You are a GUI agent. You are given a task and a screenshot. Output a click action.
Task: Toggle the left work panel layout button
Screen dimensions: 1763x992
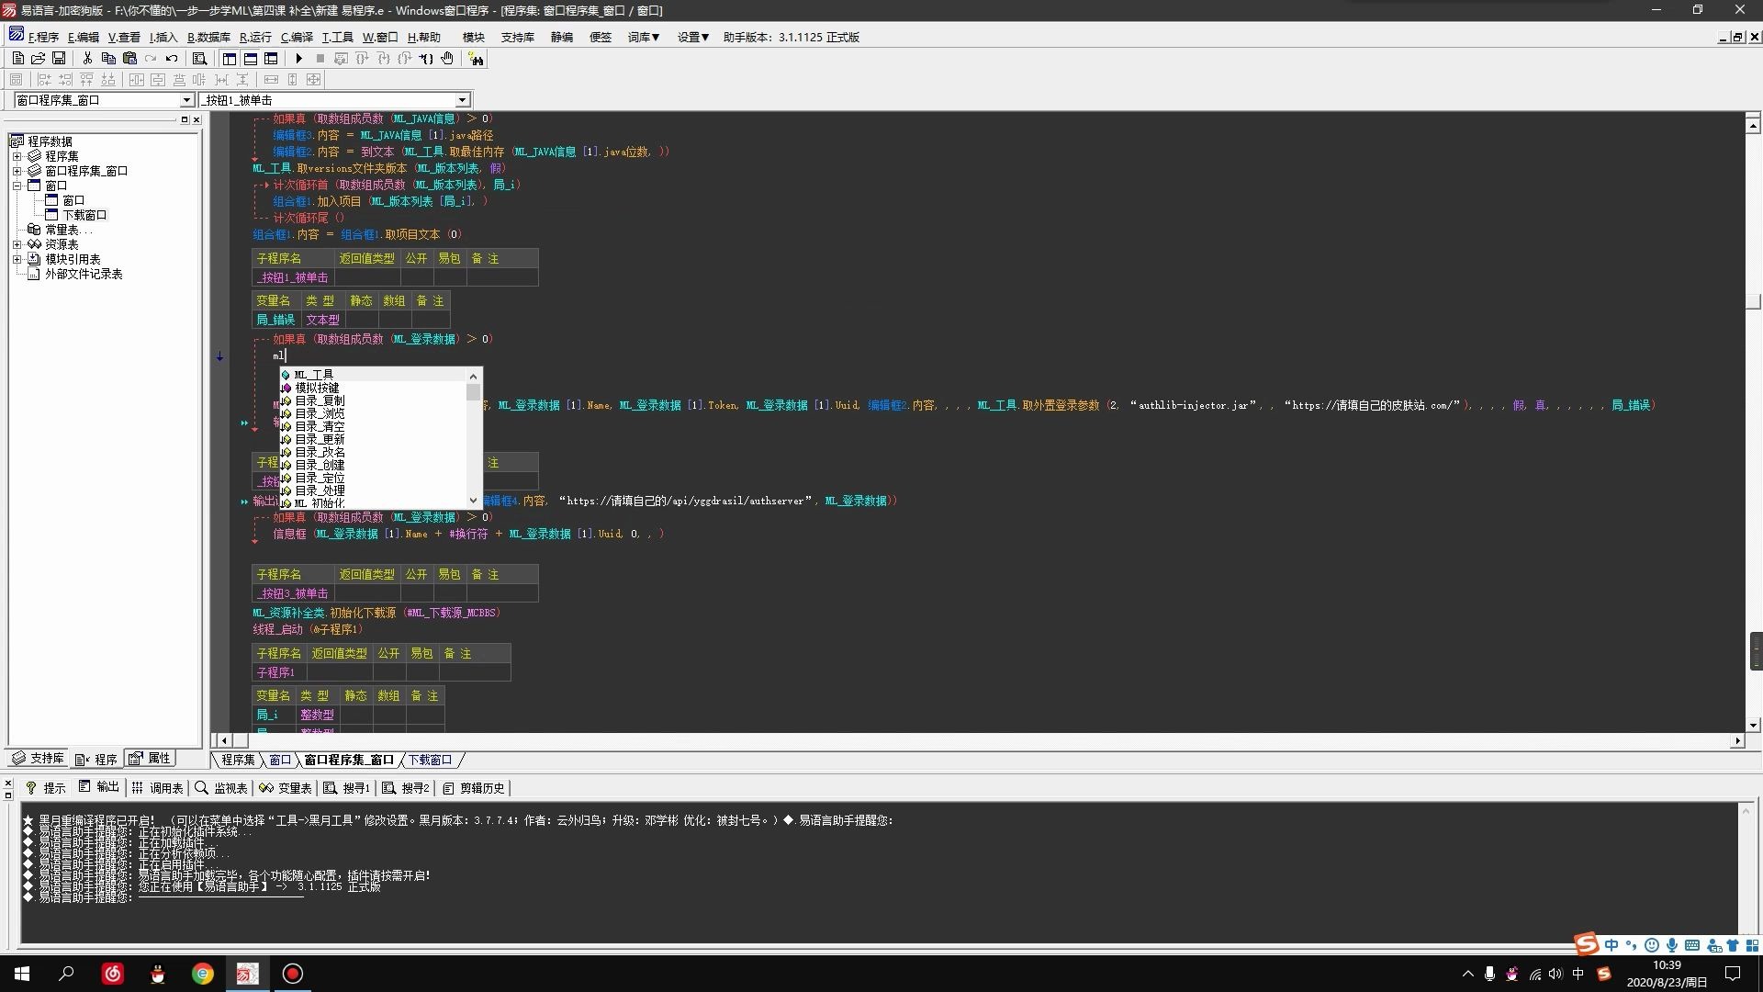pyautogui.click(x=230, y=58)
